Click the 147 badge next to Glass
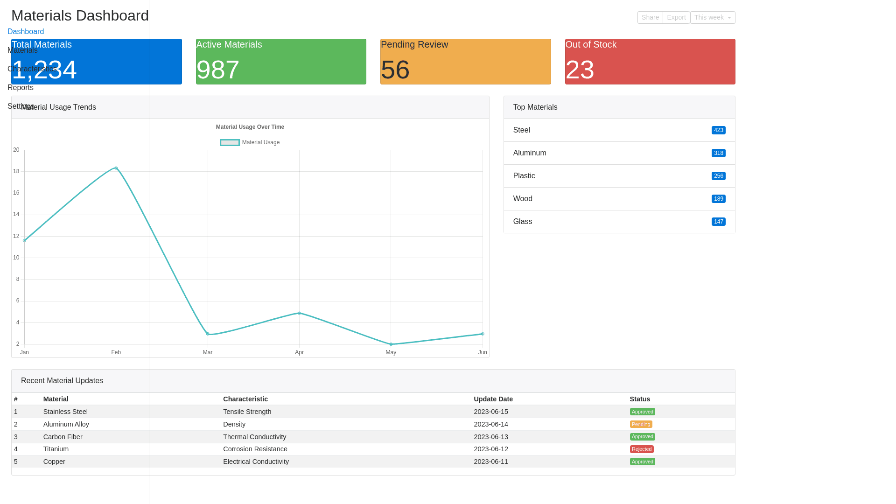This screenshot has height=504, width=896. click(x=718, y=222)
